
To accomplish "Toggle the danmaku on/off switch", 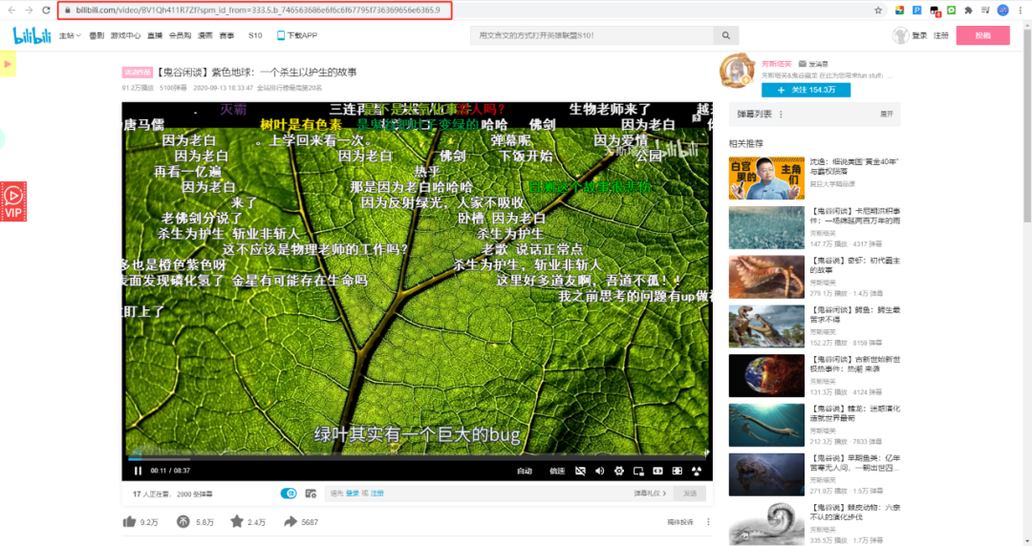I will [x=289, y=493].
